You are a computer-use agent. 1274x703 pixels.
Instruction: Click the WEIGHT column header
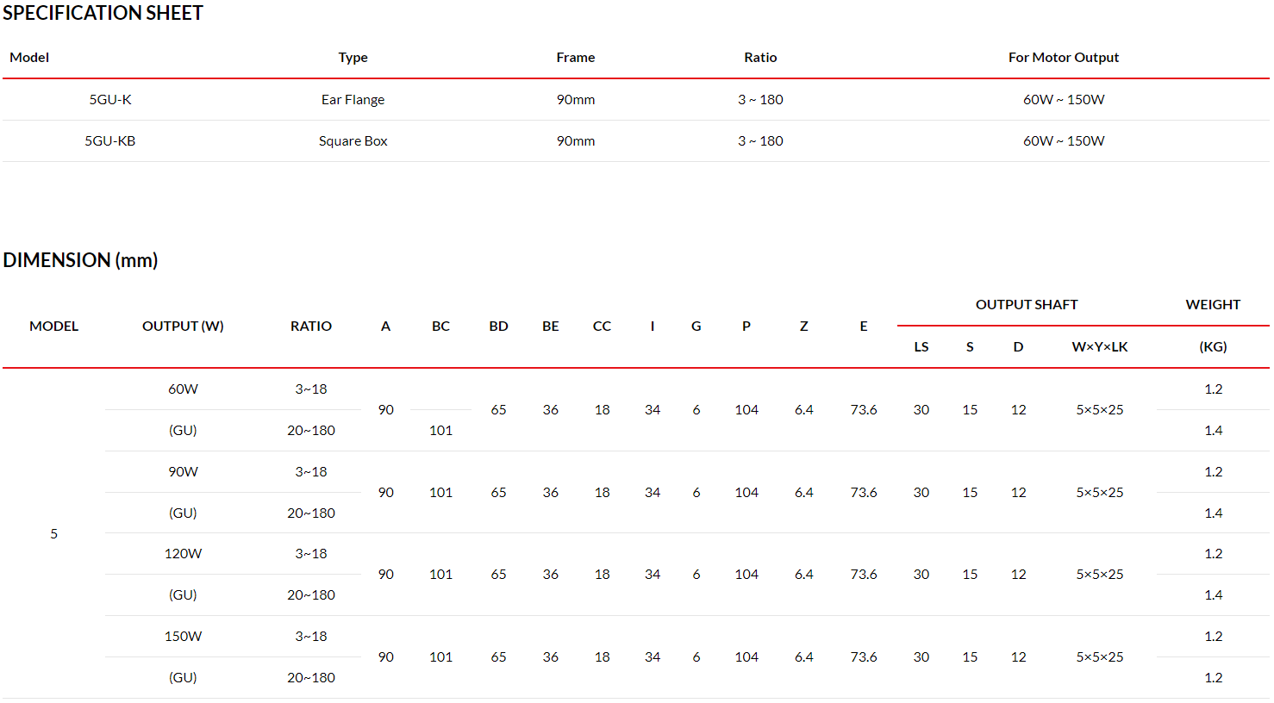[1213, 305]
